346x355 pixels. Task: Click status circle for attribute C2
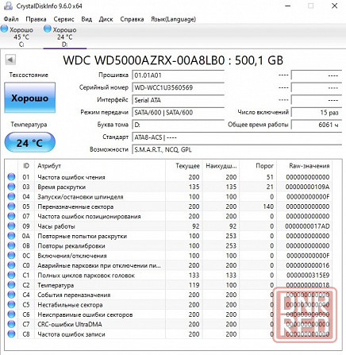[x=11, y=285]
